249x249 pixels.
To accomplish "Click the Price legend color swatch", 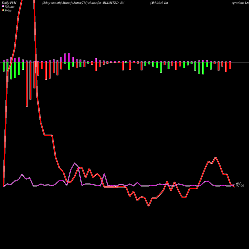I will (x=3, y=10).
